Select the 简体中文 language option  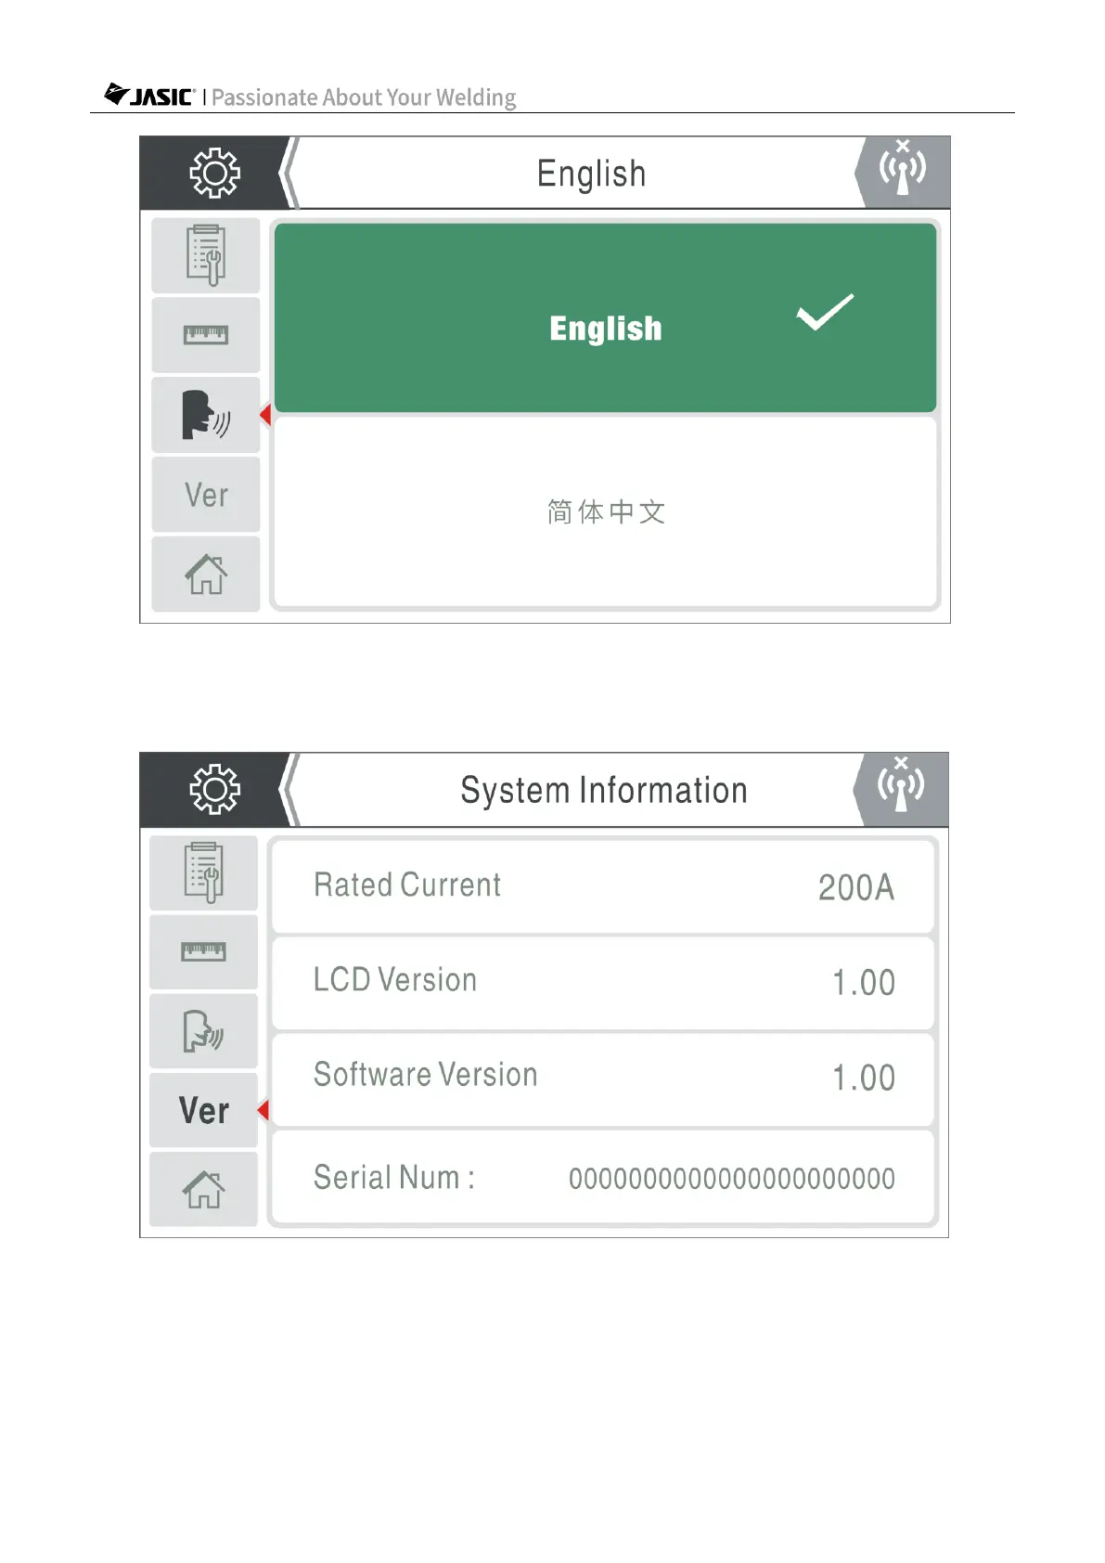[605, 511]
